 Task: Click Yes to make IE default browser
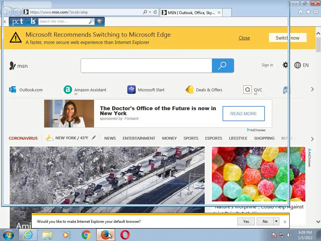point(246,221)
